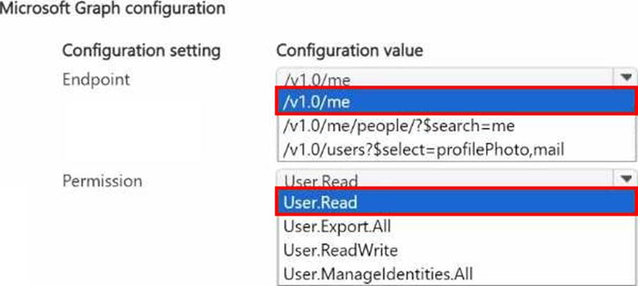Choose the User.Export.All permission
The image size is (638, 286).
pyautogui.click(x=337, y=227)
